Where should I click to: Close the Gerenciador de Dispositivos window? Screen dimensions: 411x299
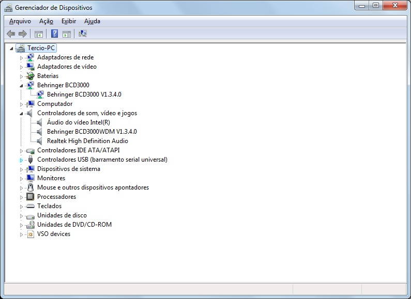[x=395, y=6]
